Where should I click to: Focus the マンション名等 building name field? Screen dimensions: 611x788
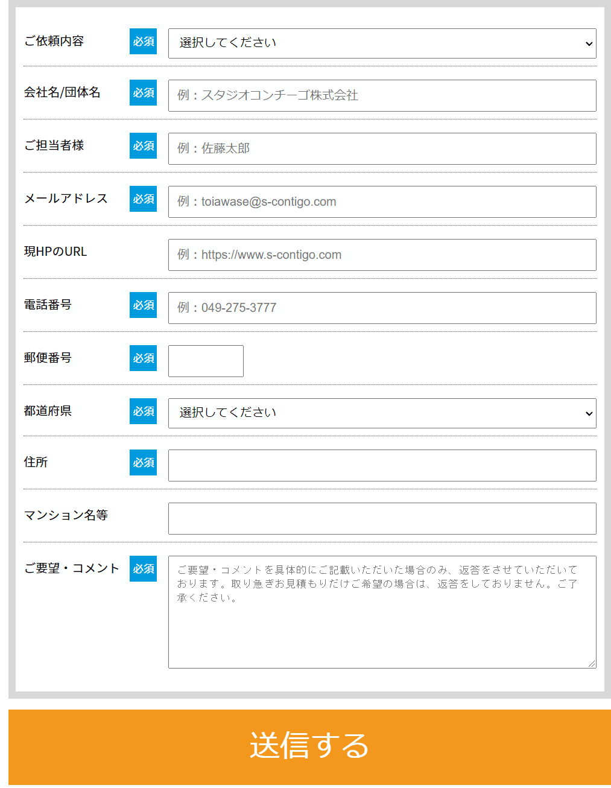pos(382,518)
